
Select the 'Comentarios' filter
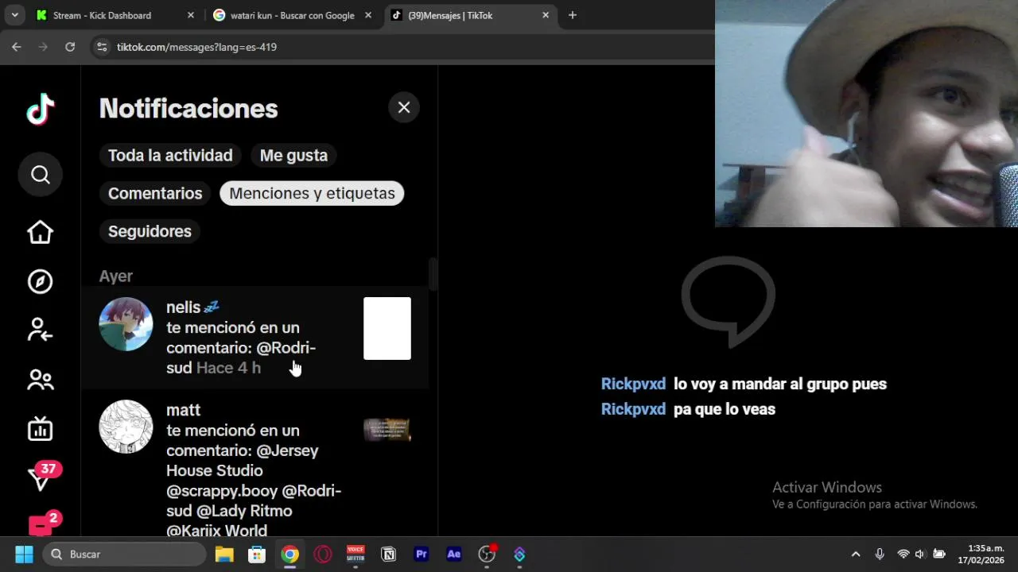(155, 194)
